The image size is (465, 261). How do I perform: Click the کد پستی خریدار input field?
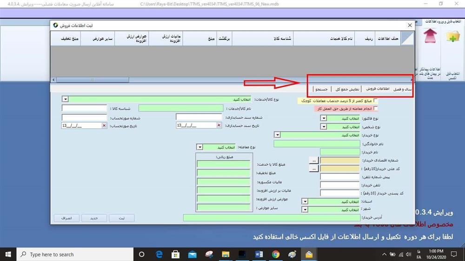(x=340, y=193)
